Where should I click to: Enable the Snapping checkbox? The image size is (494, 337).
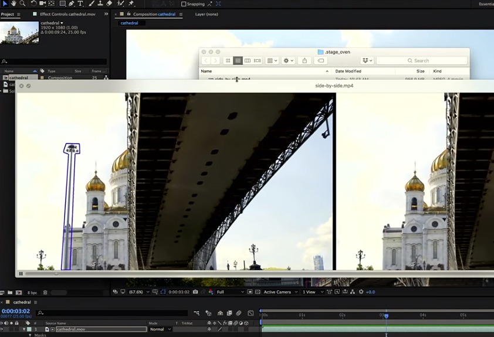[x=184, y=4]
